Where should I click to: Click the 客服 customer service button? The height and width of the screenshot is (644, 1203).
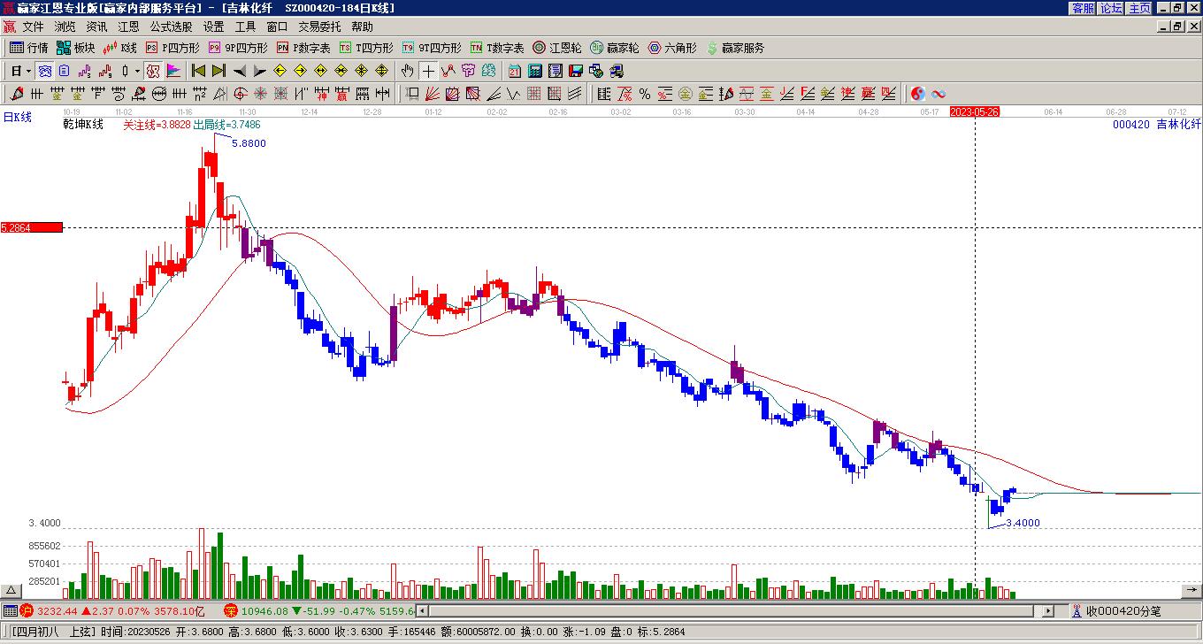1083,8
